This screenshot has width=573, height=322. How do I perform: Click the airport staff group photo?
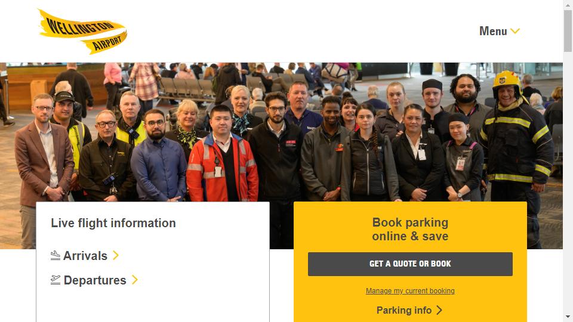(281, 132)
